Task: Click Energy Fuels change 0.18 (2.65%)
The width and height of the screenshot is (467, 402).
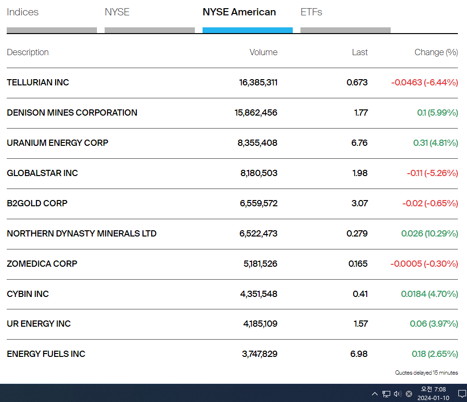Action: click(x=435, y=354)
